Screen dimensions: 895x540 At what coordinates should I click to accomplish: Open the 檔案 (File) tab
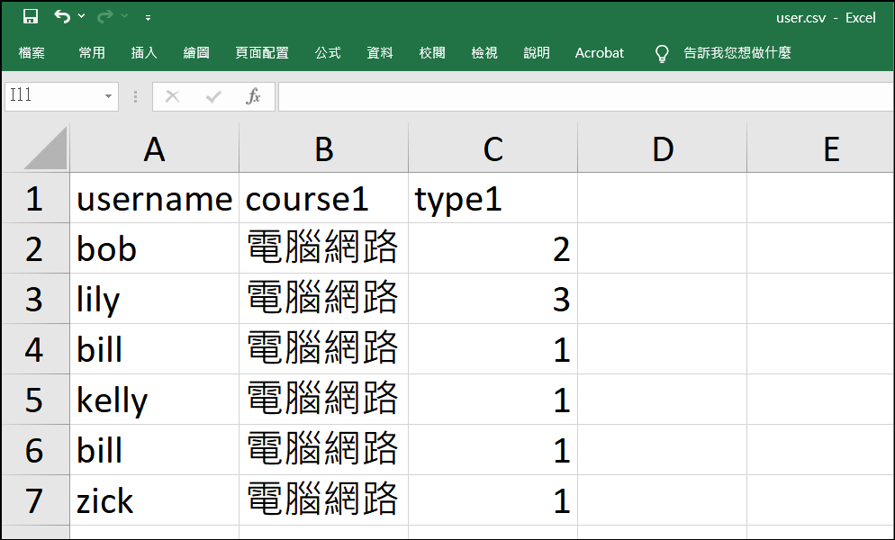pyautogui.click(x=32, y=53)
